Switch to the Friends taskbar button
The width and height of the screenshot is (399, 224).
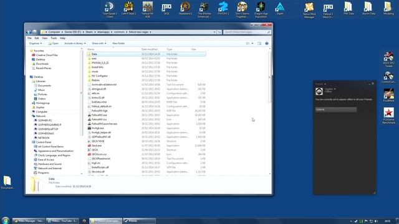tap(139, 221)
